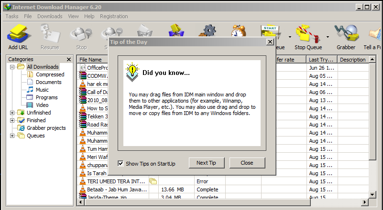Sort by the Description column header
This screenshot has width=383, height=210.
pos(353,60)
